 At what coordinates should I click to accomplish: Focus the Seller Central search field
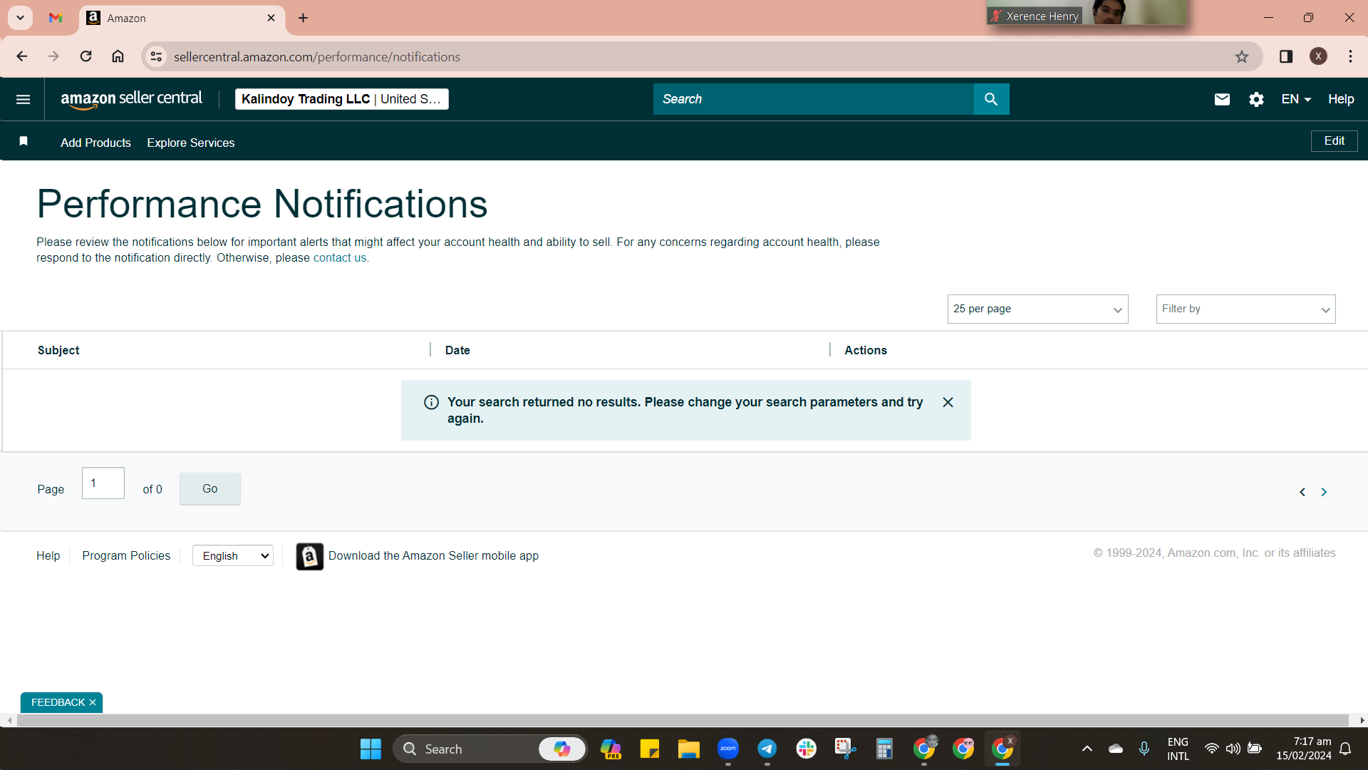coord(813,99)
